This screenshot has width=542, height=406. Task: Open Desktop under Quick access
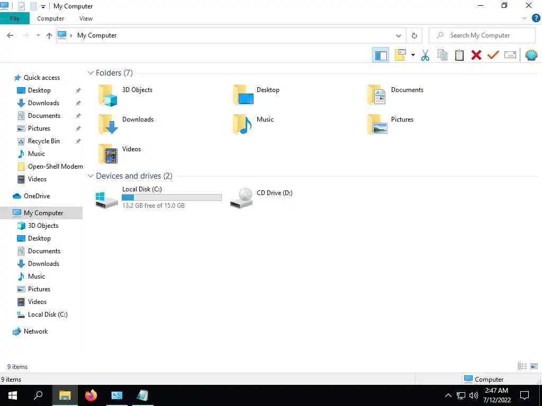click(x=39, y=90)
